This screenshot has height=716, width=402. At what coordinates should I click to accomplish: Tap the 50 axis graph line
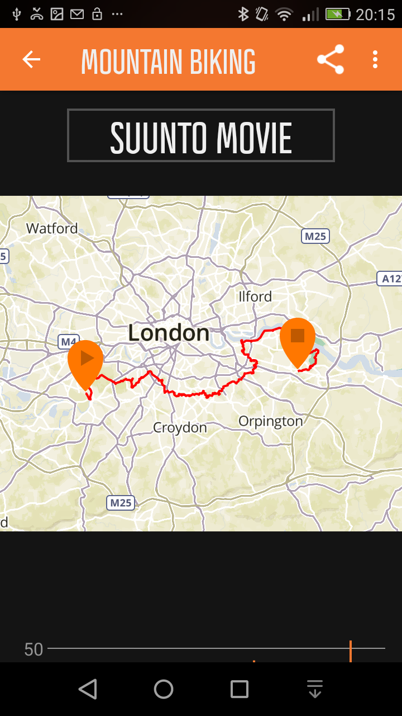[x=216, y=648]
